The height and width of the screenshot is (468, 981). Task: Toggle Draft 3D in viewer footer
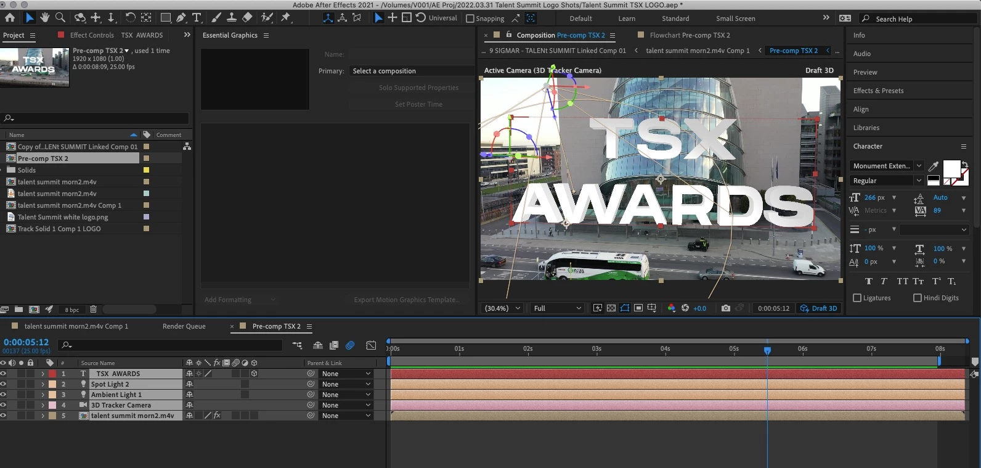point(818,308)
